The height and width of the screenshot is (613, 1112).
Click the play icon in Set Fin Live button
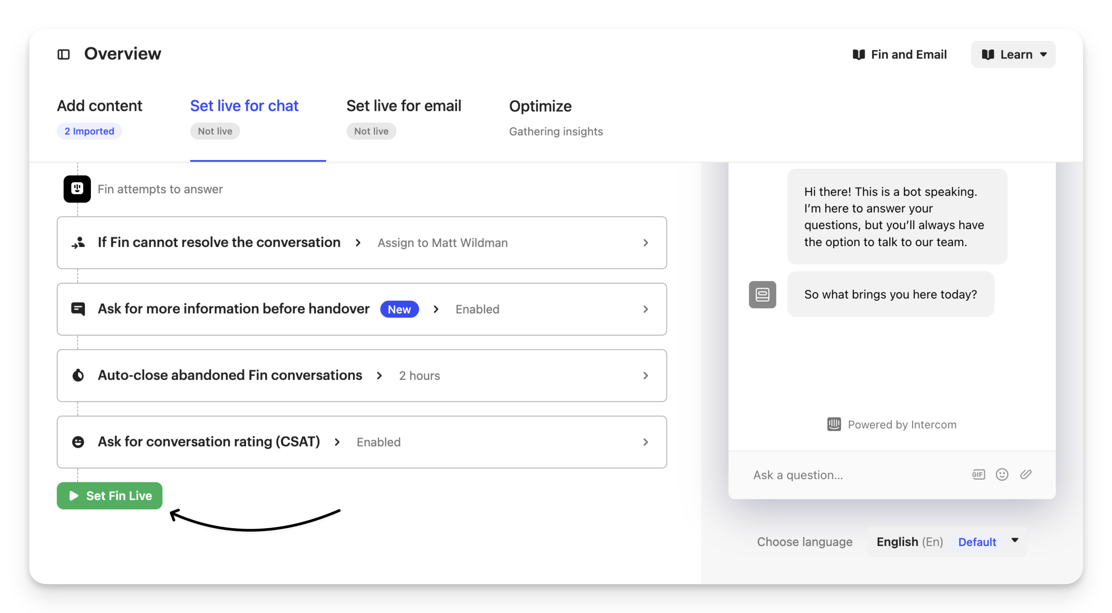click(x=74, y=496)
